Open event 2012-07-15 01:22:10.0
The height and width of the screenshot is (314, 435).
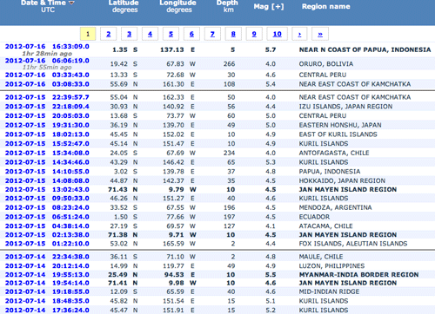pos(47,244)
